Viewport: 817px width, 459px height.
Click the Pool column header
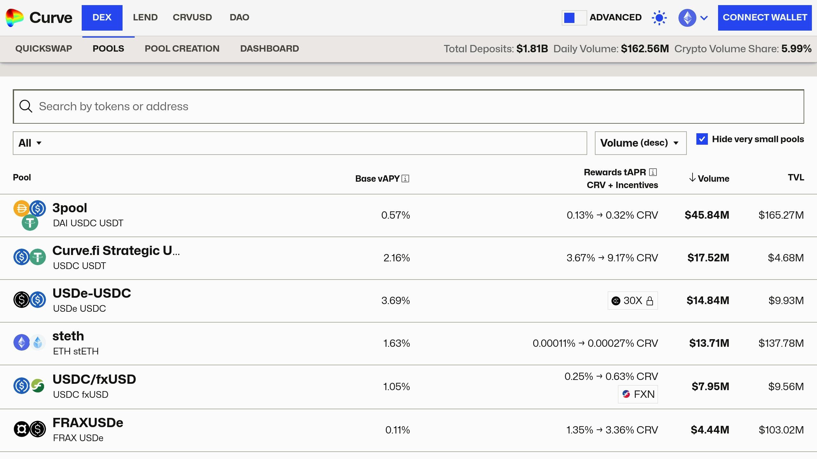22,177
